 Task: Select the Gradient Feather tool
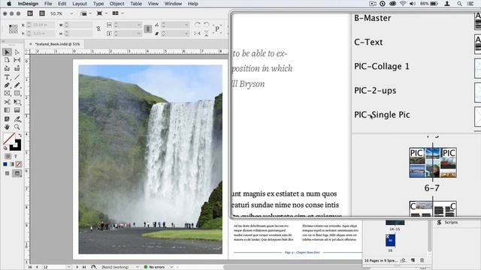click(17, 110)
